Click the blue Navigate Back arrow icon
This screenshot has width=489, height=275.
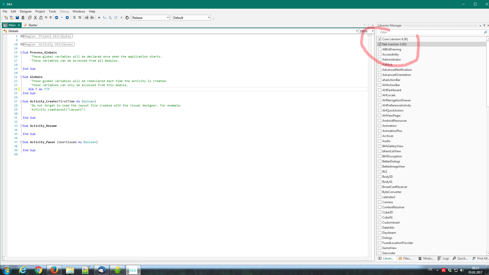coord(57,18)
